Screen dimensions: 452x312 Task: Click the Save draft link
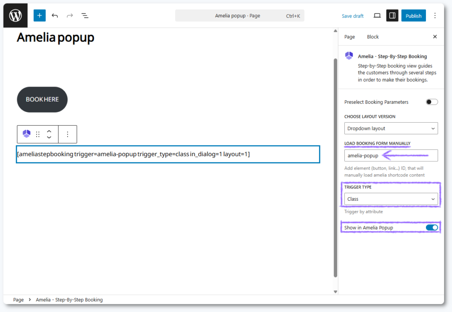coord(352,16)
